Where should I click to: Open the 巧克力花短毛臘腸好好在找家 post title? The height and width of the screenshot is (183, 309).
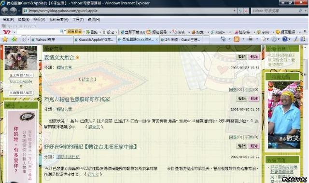76,99
